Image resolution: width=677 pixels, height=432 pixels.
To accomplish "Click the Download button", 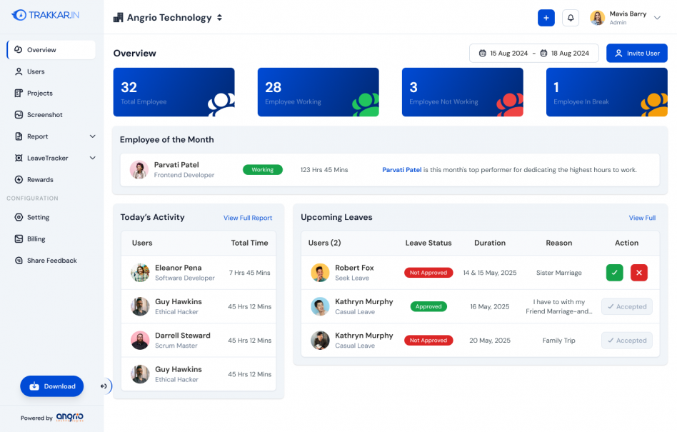I will (52, 386).
